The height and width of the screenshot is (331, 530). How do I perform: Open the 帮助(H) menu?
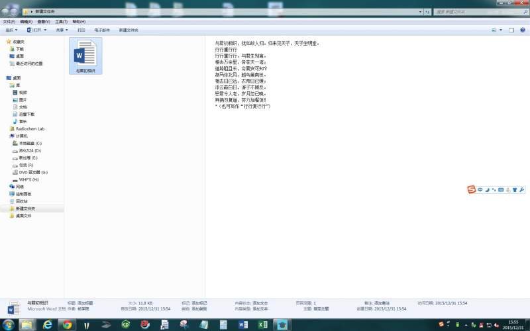click(79, 22)
